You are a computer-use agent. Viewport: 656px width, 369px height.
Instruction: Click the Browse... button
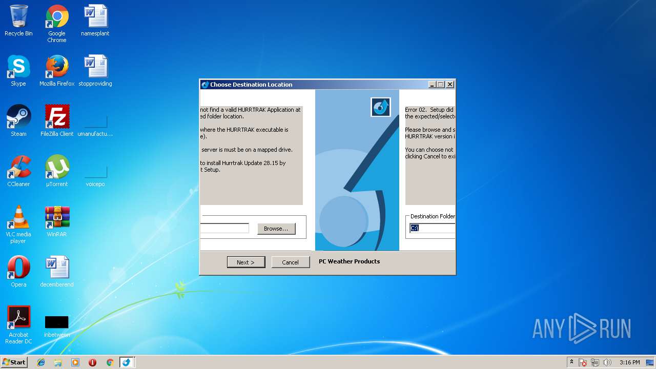(276, 229)
